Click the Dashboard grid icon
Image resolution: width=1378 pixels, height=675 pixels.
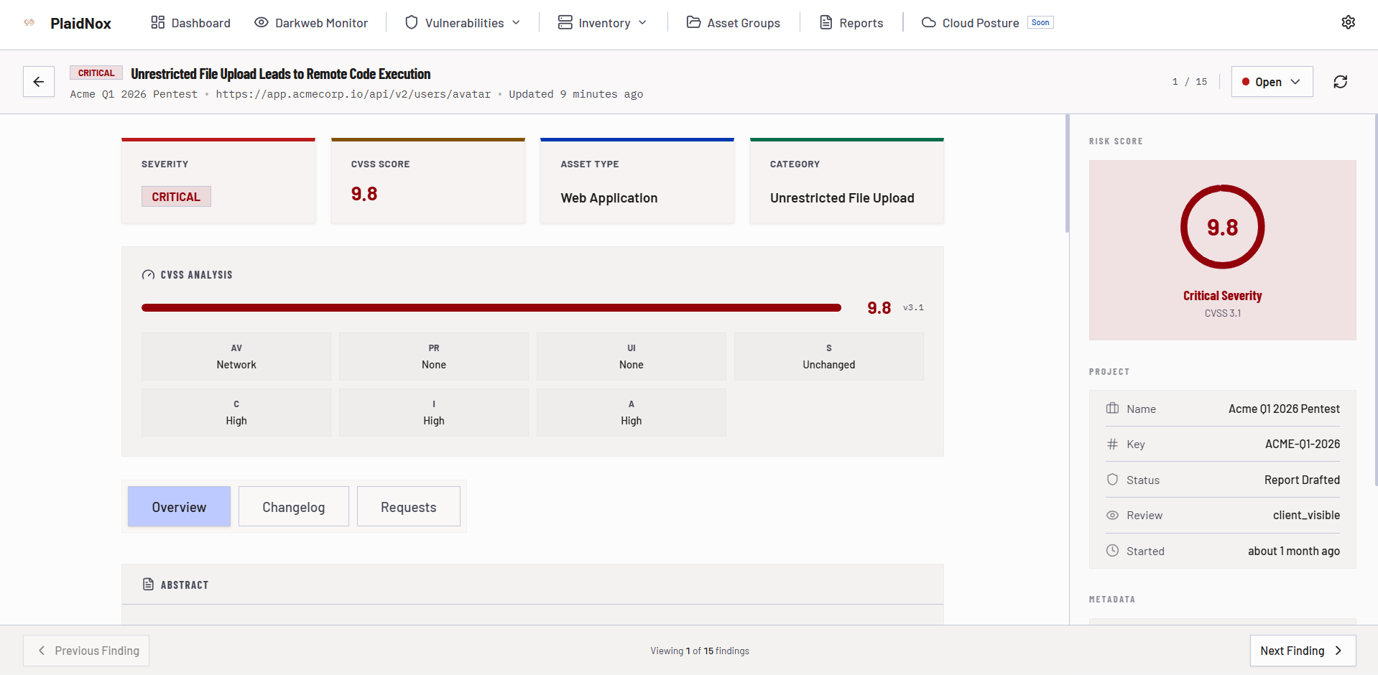tap(158, 22)
